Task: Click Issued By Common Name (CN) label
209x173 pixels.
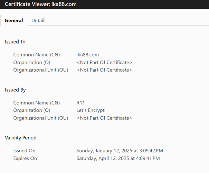Action: 36,103
